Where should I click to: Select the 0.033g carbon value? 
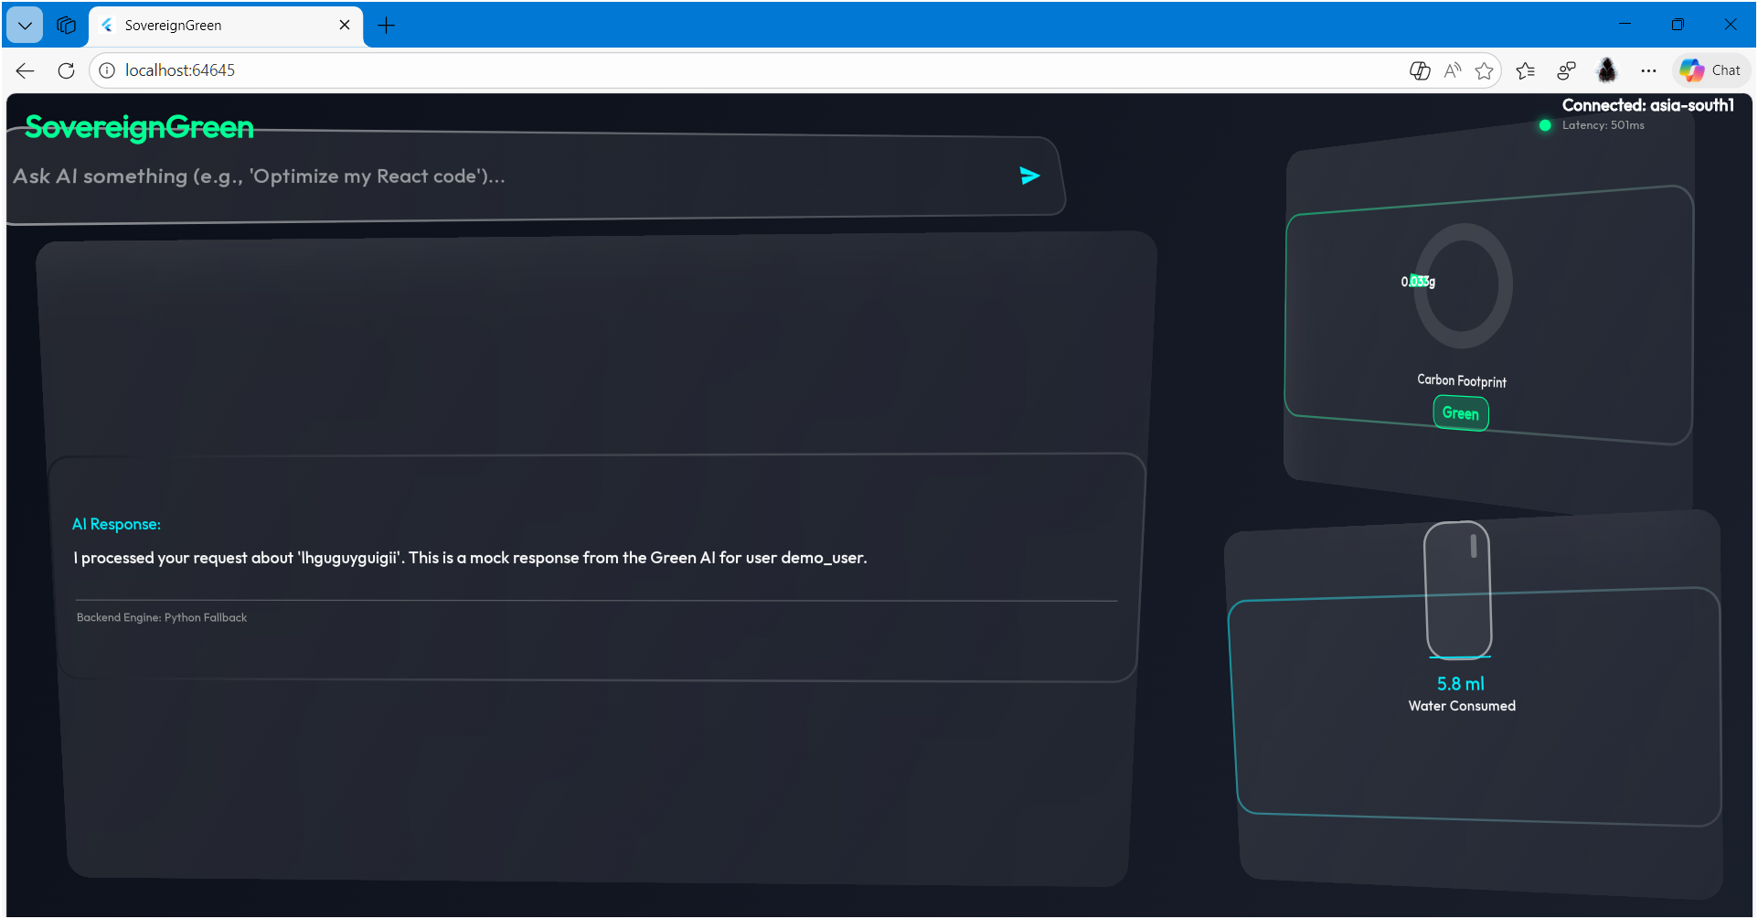[x=1418, y=282]
